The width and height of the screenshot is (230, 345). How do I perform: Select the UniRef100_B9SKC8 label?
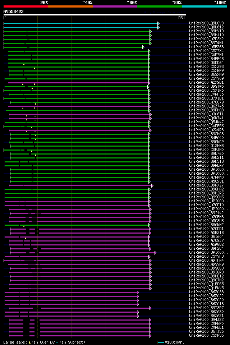coord(206,134)
